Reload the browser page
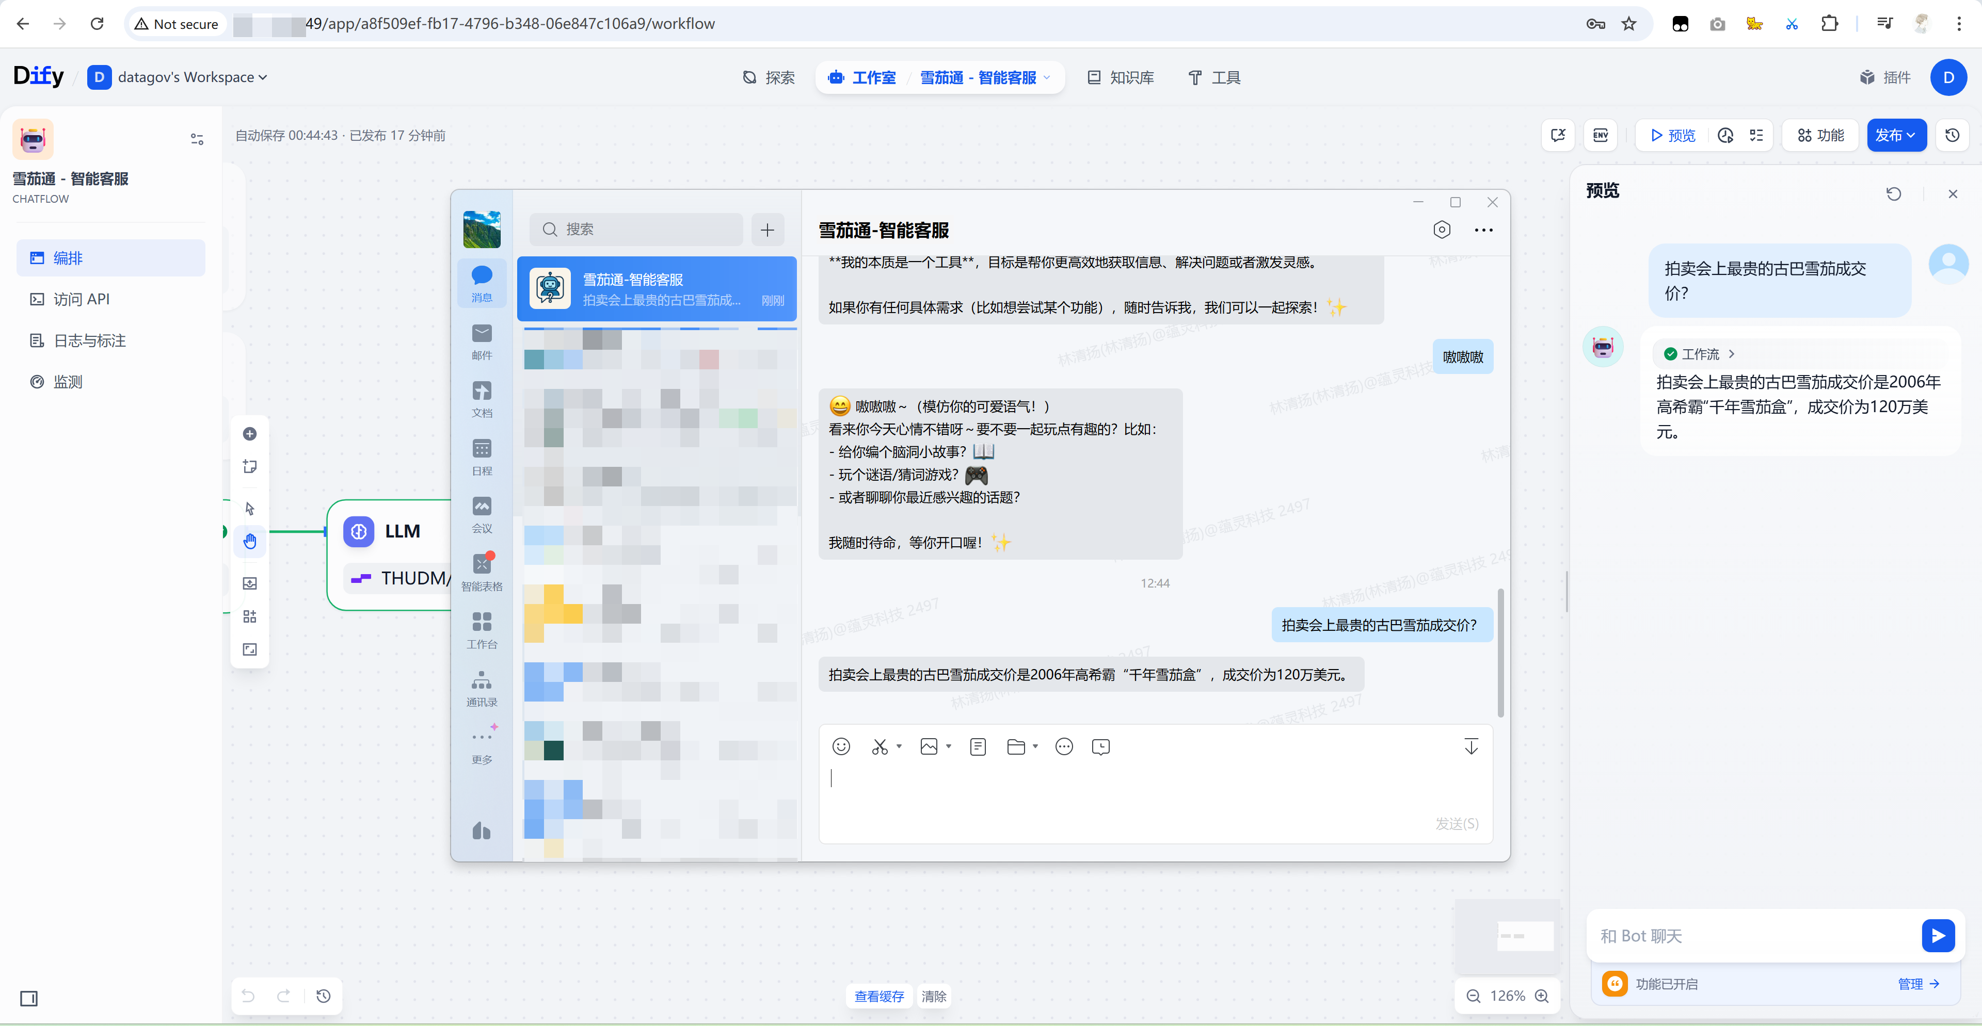The width and height of the screenshot is (1982, 1026). tap(97, 24)
